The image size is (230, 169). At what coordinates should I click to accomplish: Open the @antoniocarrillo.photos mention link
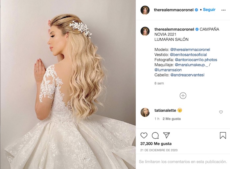(196, 60)
